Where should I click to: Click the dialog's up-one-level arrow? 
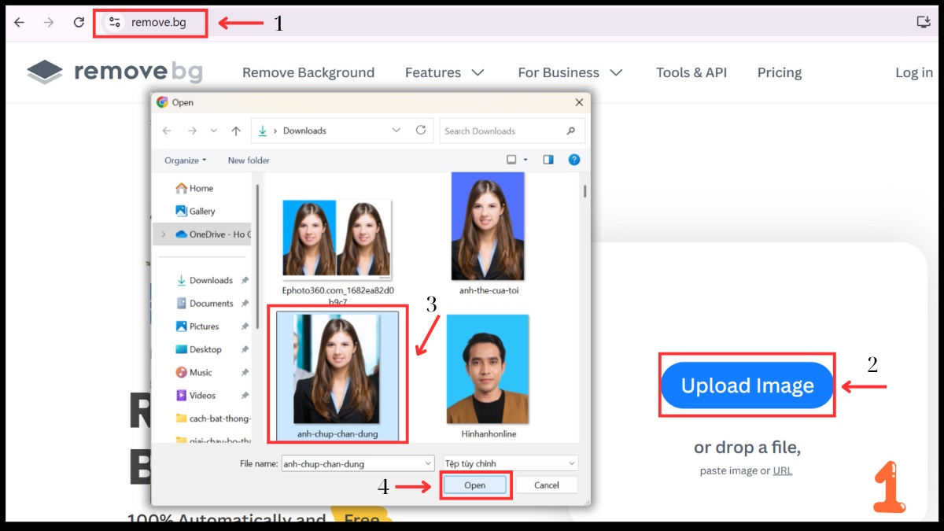[x=236, y=131]
